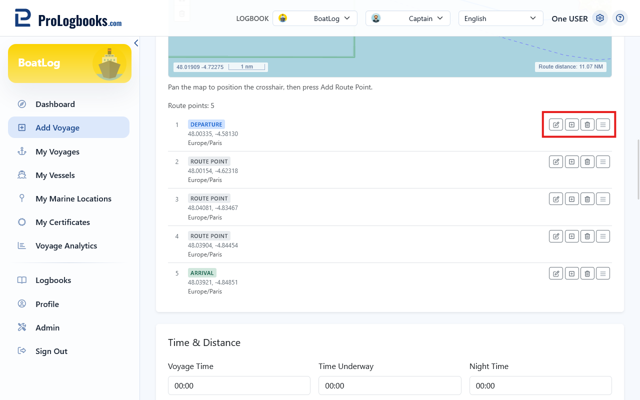
Task: Click the BoatLog yellow banner card
Action: pos(69,63)
